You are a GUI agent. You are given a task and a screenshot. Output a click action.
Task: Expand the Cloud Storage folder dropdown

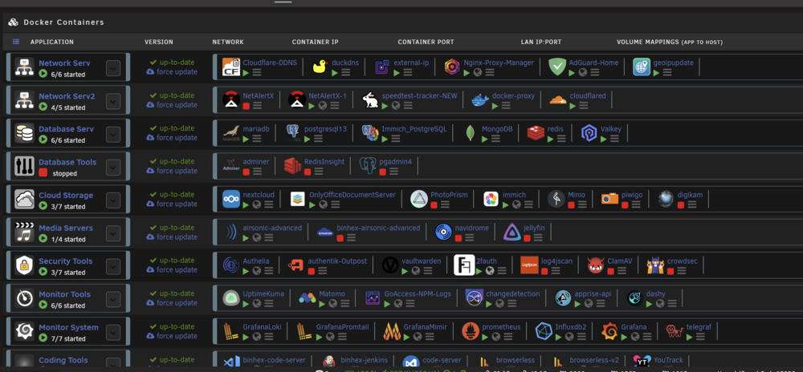(x=113, y=200)
